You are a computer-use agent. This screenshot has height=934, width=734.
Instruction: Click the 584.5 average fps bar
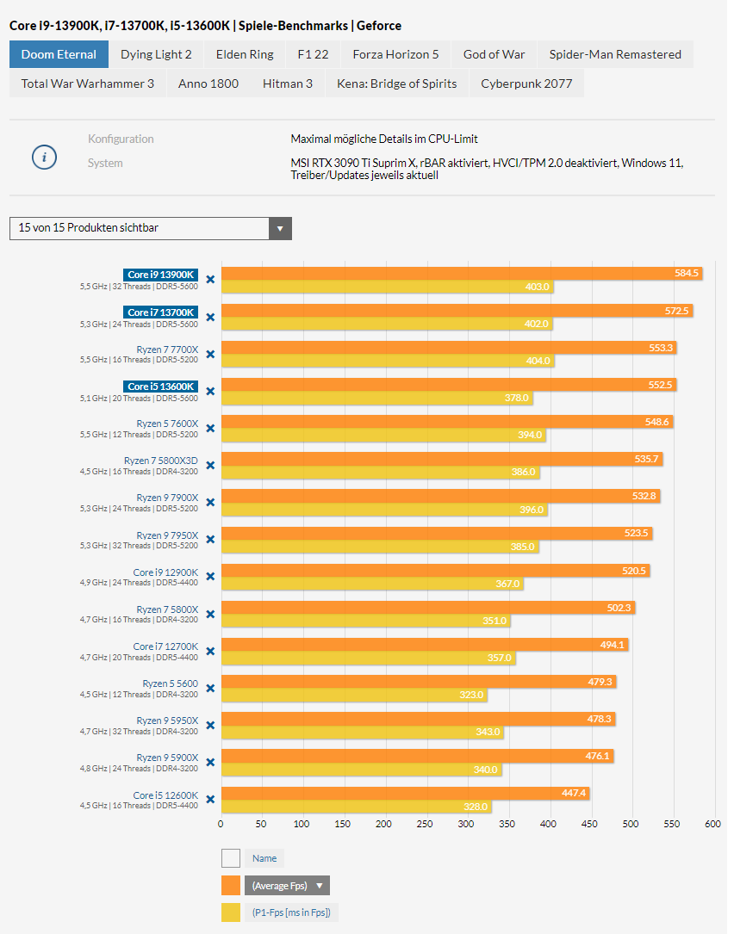462,273
